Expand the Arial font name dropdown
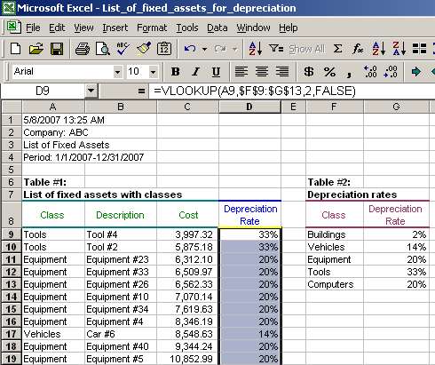This screenshot has width=435, height=365. point(117,72)
